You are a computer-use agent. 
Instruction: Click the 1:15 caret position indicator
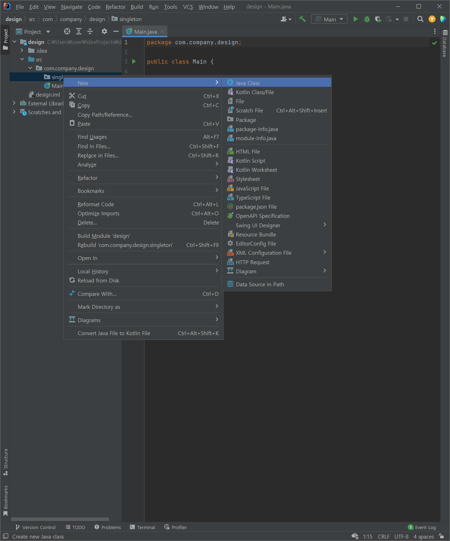coord(367,536)
